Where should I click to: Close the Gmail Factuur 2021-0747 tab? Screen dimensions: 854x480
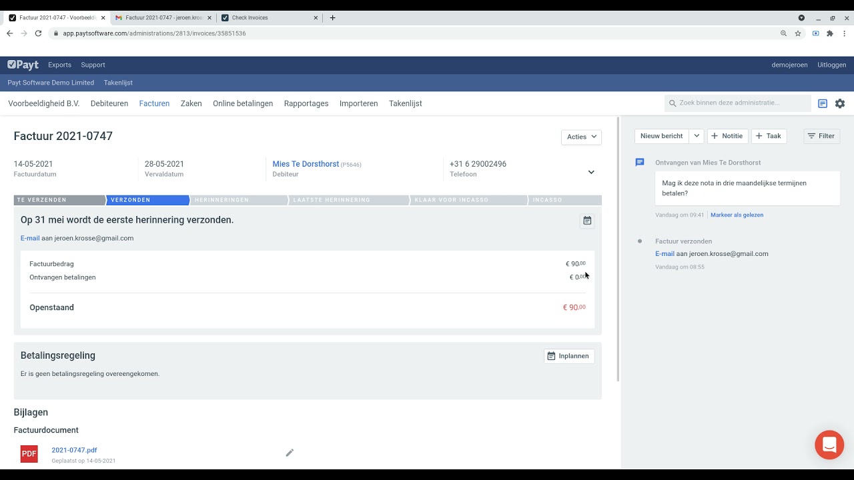(x=209, y=18)
